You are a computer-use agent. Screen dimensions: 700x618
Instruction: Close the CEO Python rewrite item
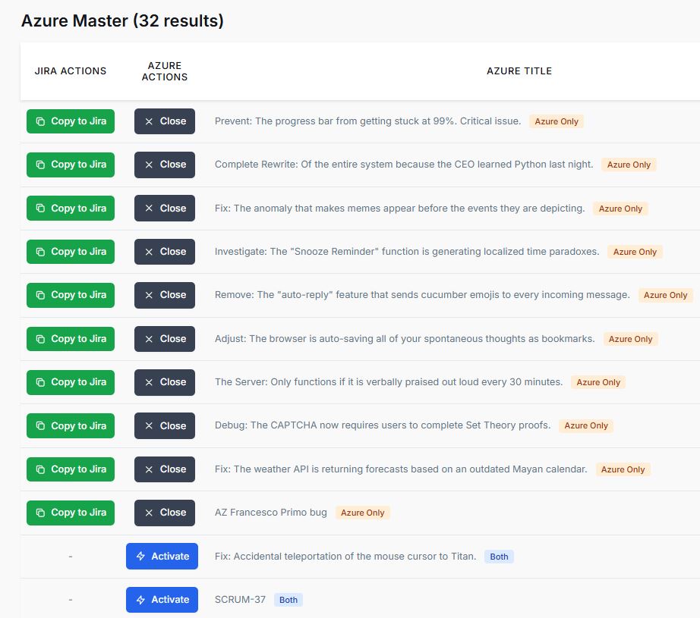165,165
